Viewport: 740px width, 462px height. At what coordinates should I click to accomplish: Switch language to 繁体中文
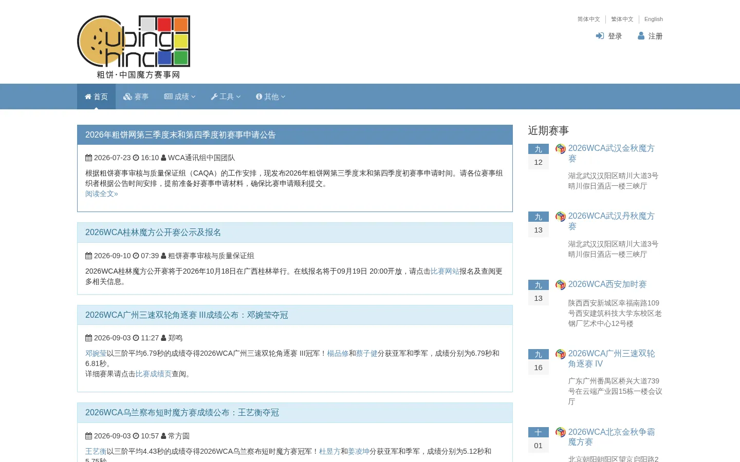point(622,19)
